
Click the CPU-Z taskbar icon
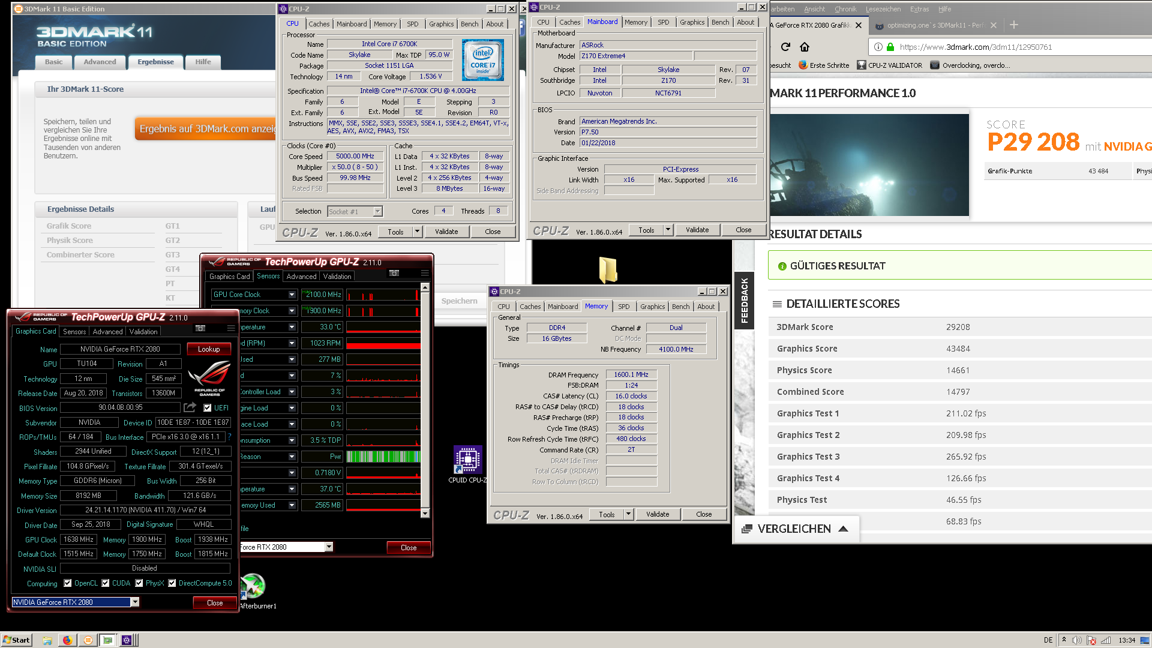127,640
